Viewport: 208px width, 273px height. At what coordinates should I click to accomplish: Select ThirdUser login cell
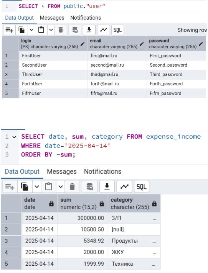click(x=53, y=75)
